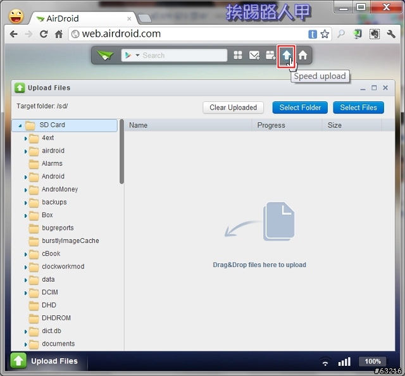
Task: Click the cellular signal bars icon
Action: pos(344,361)
